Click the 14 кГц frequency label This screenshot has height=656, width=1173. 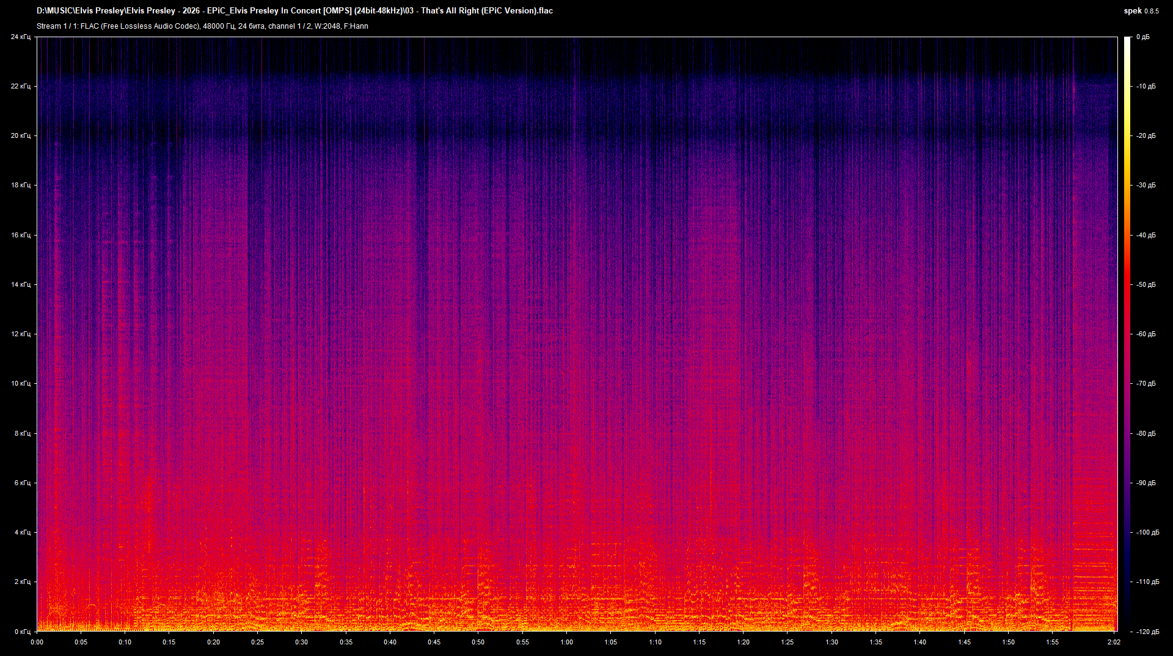[x=20, y=285]
